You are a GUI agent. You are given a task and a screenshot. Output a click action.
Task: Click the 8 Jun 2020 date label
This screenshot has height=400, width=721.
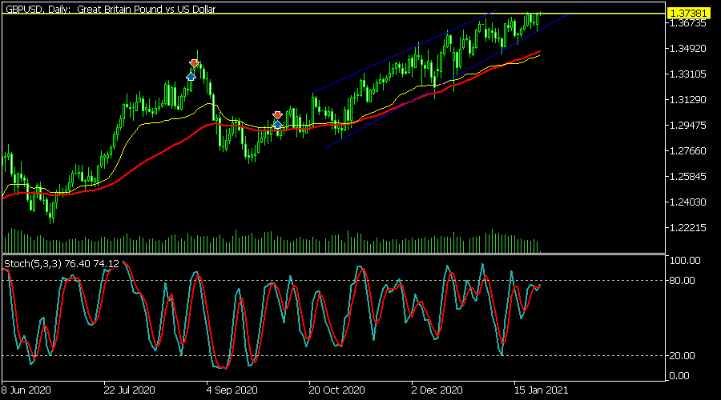[x=26, y=390]
